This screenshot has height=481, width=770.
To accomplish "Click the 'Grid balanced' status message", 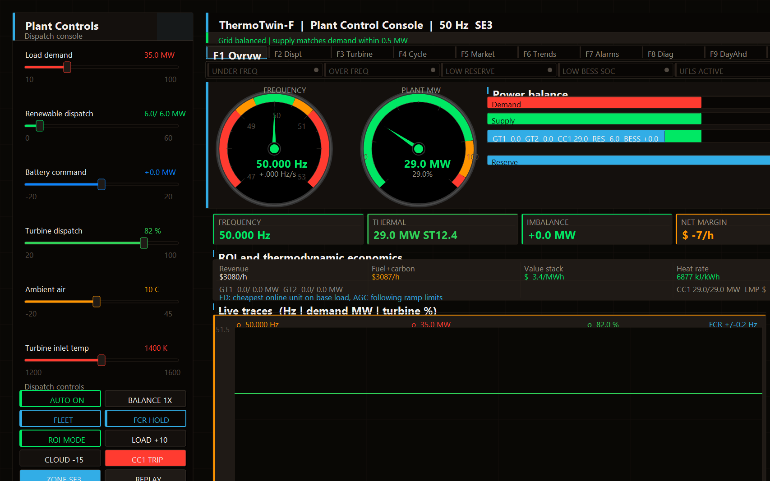I will click(313, 41).
